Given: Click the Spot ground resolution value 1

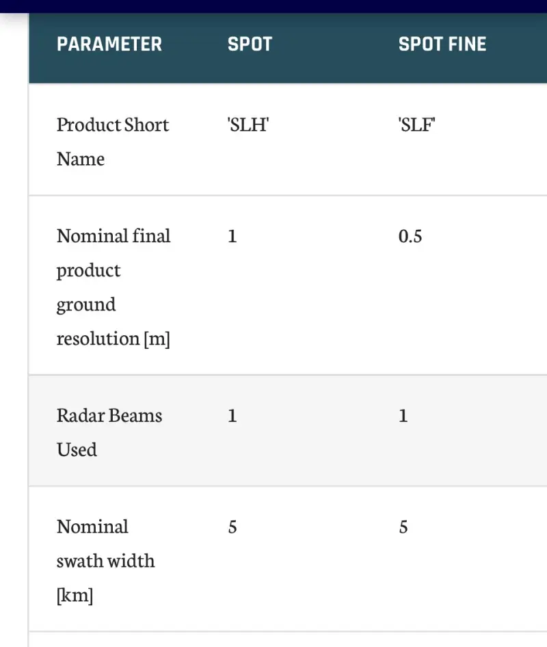Looking at the screenshot, I should click(x=232, y=237).
